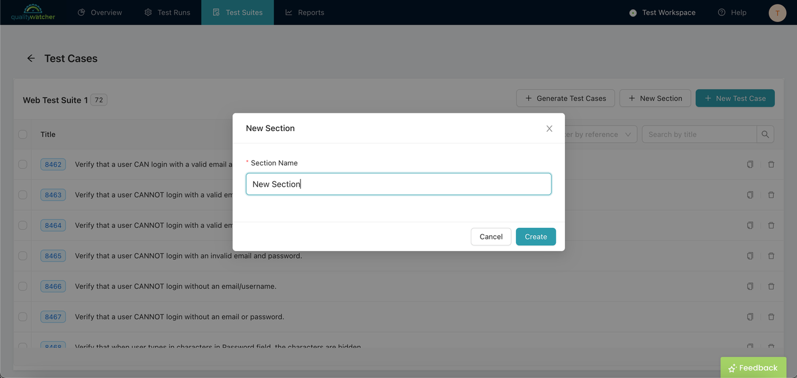797x378 pixels.
Task: Click the Test Workspace circle icon
Action: pos(633,13)
